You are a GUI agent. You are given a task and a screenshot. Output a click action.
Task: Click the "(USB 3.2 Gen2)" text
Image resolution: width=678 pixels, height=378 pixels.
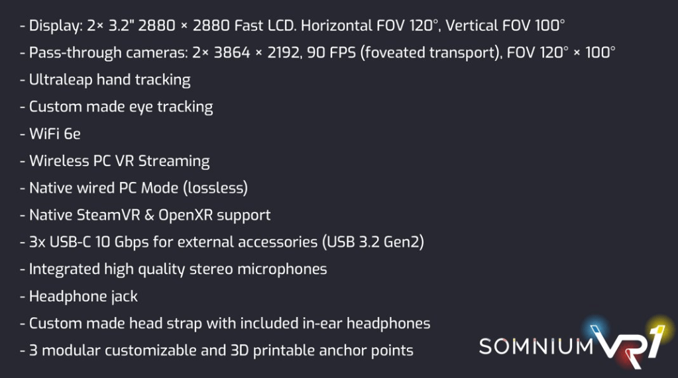coord(373,242)
